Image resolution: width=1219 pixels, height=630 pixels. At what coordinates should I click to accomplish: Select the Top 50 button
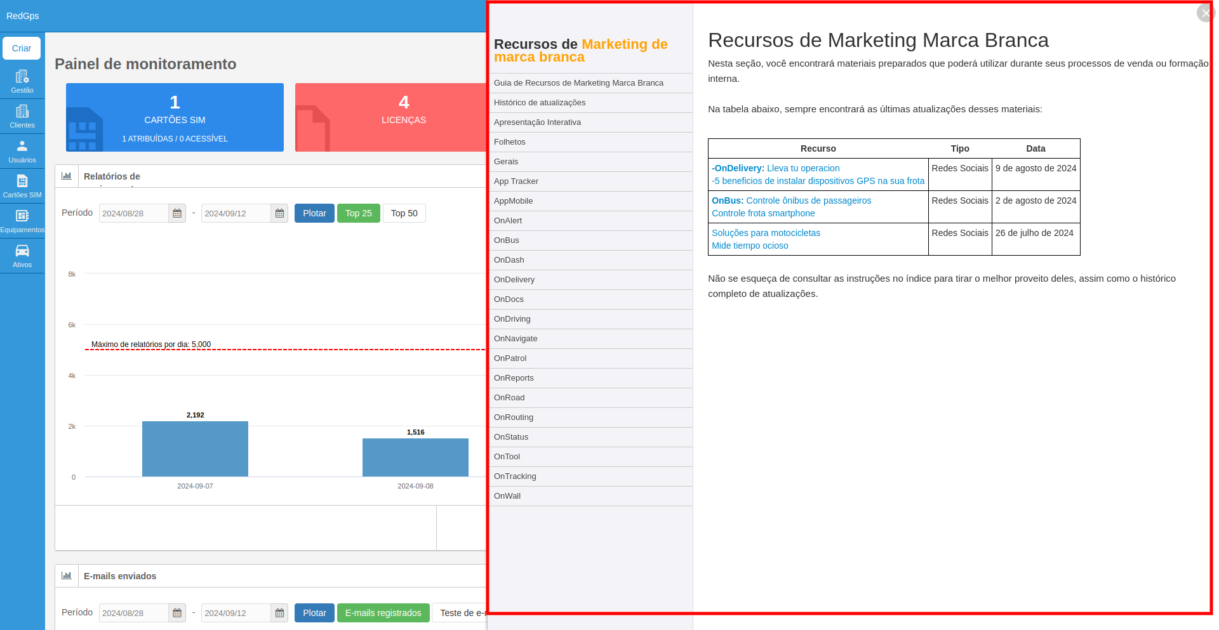click(404, 213)
